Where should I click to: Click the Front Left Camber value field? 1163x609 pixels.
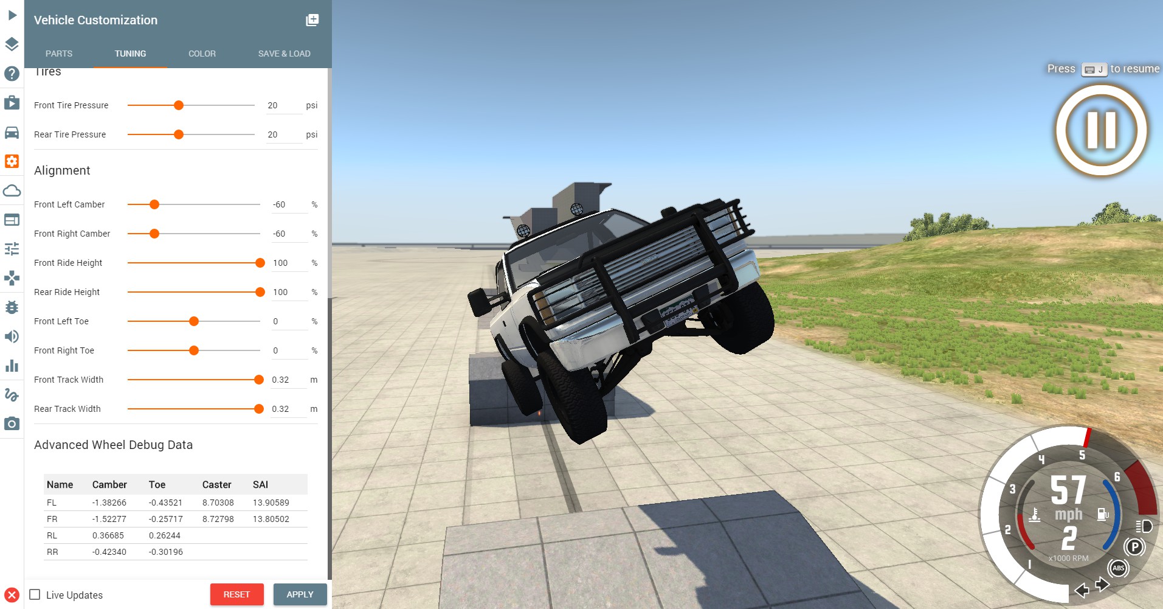click(x=289, y=204)
